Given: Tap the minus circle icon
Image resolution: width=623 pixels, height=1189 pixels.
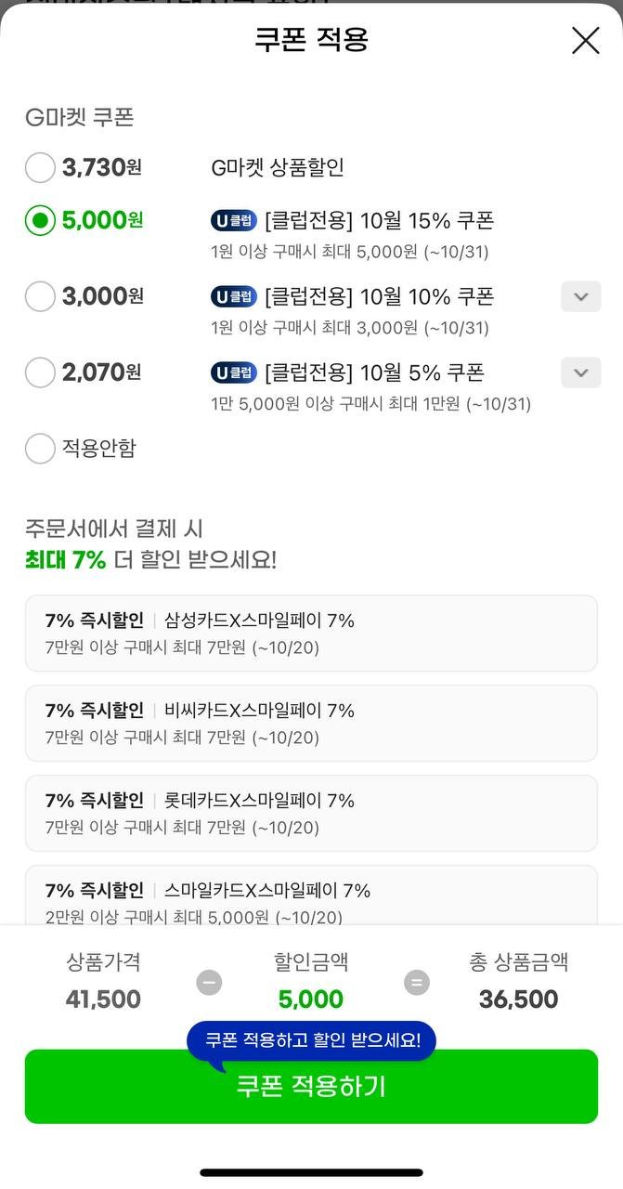Looking at the screenshot, I should coord(209,982).
